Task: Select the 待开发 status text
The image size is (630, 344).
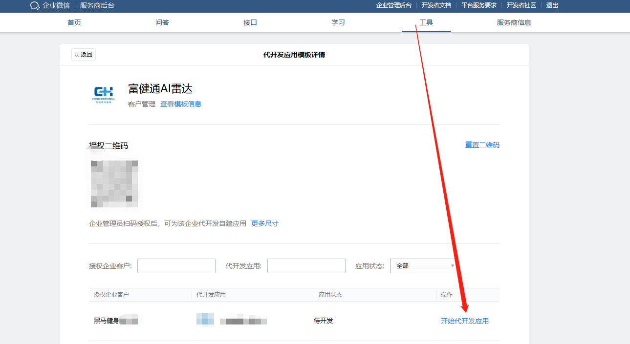Action: point(324,321)
